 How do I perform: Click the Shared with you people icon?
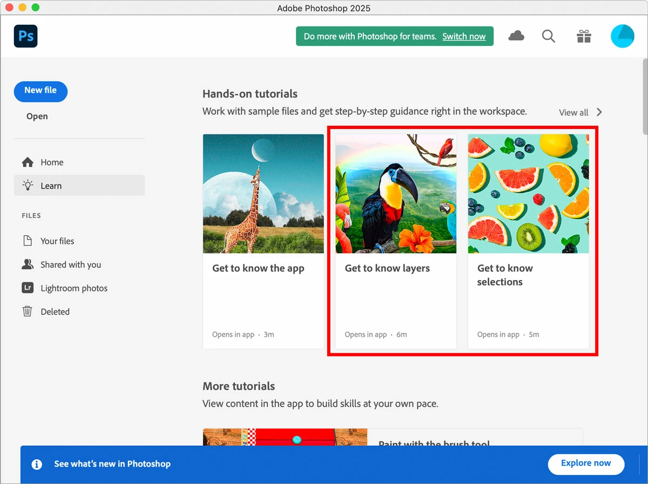(x=28, y=264)
